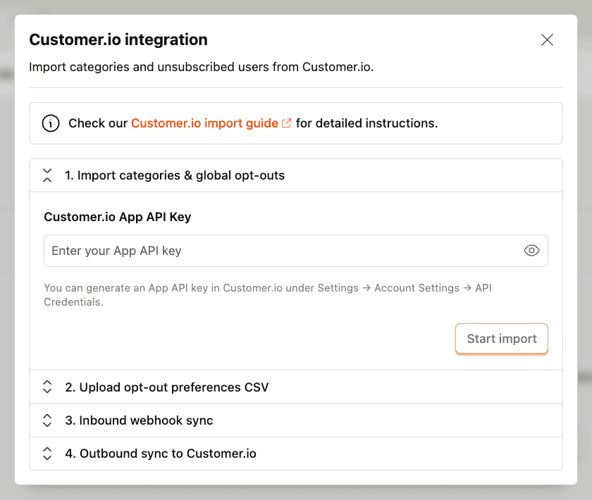This screenshot has width=592, height=500.
Task: Click the external link icon beside import guide
Action: 287,123
